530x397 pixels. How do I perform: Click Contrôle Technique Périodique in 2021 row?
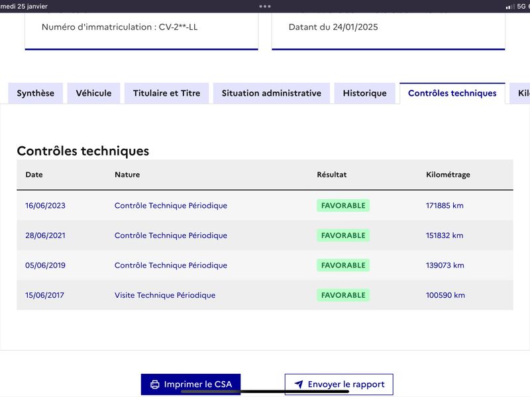(x=171, y=236)
